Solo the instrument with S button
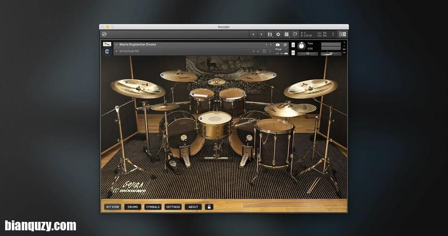The width and height of the screenshot is (448, 236). 293,45
